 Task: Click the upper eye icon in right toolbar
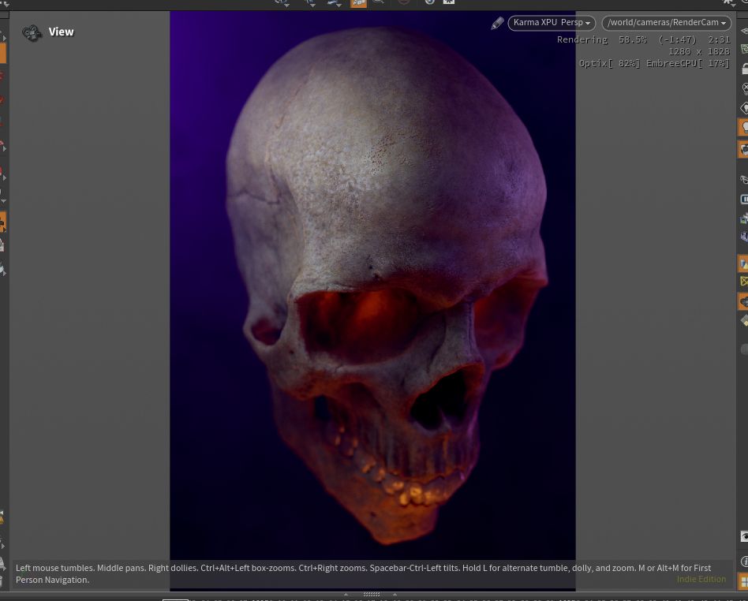coord(744,180)
